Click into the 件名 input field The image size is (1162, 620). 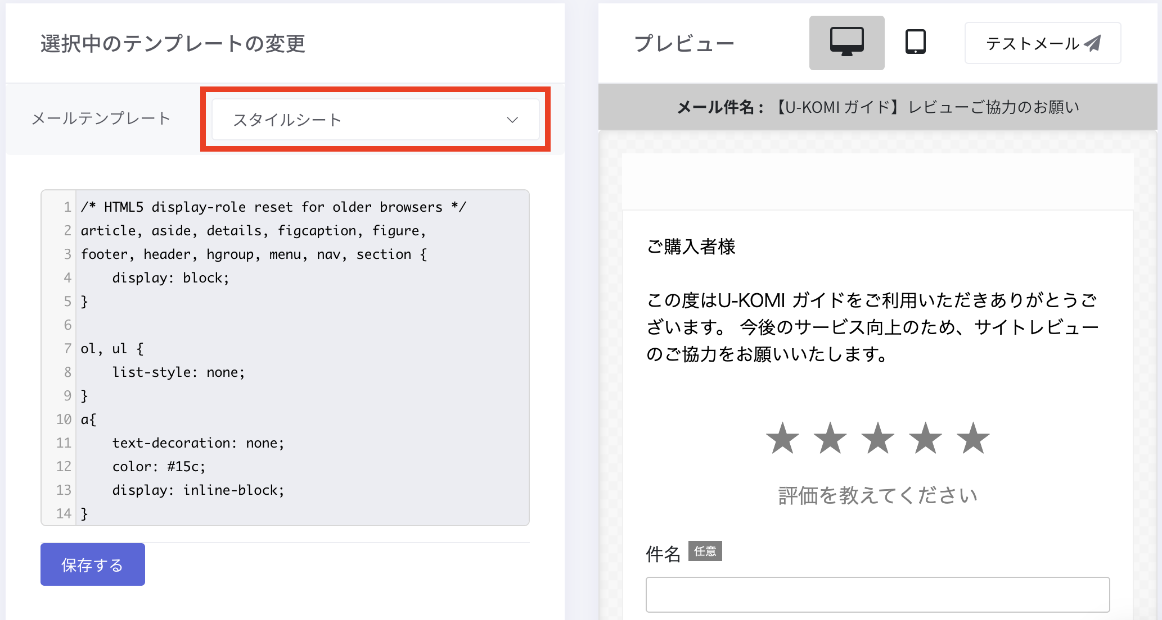pyautogui.click(x=877, y=594)
